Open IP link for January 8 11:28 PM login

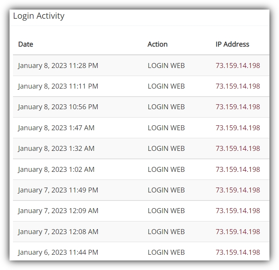click(238, 66)
